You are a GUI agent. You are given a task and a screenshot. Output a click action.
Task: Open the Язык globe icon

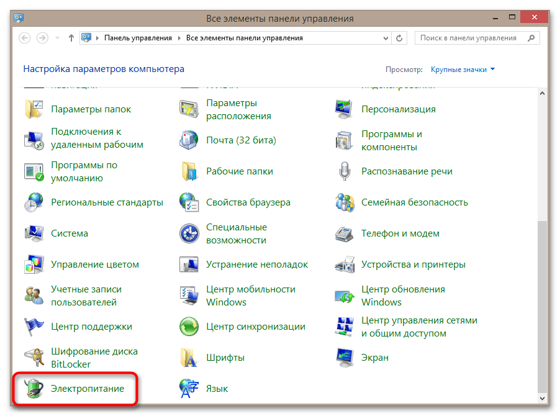click(x=189, y=389)
